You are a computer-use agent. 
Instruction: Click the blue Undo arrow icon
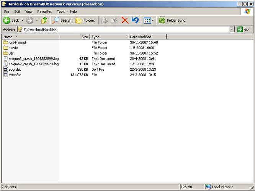coord(135,21)
